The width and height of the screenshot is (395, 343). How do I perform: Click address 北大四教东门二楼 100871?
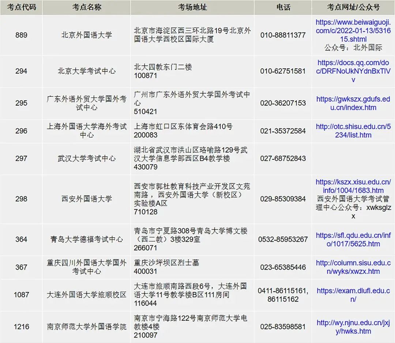163,71
